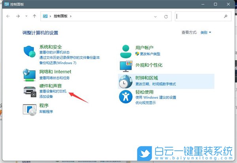Click the Control Panel icon in address bar

click(x=45, y=16)
